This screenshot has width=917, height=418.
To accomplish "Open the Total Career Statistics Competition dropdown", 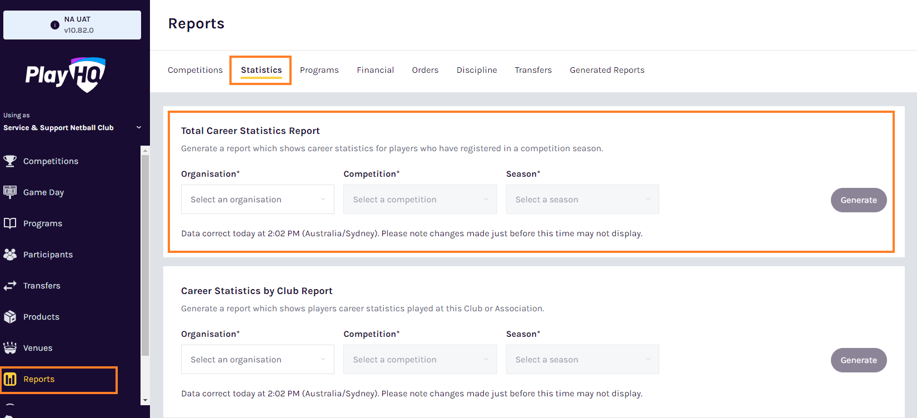I will click(x=420, y=200).
